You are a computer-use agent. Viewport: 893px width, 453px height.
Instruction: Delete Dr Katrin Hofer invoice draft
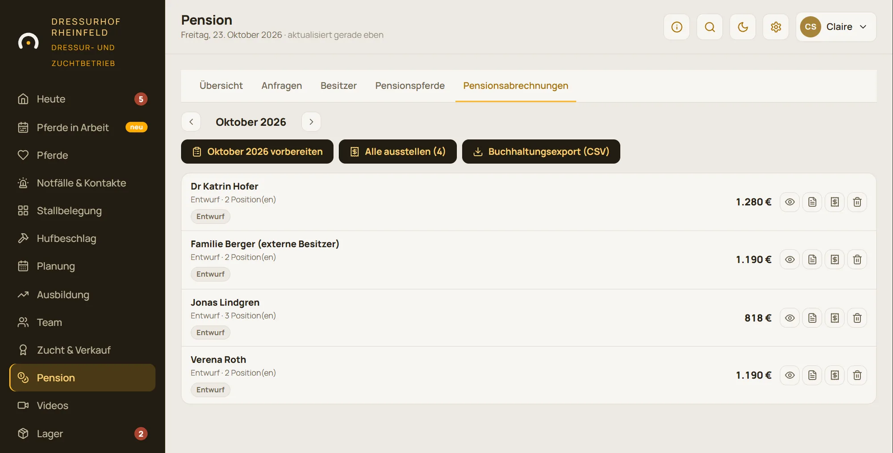click(857, 202)
